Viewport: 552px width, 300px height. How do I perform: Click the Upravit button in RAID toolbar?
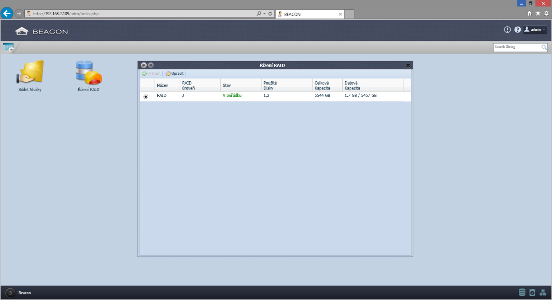[x=175, y=74]
